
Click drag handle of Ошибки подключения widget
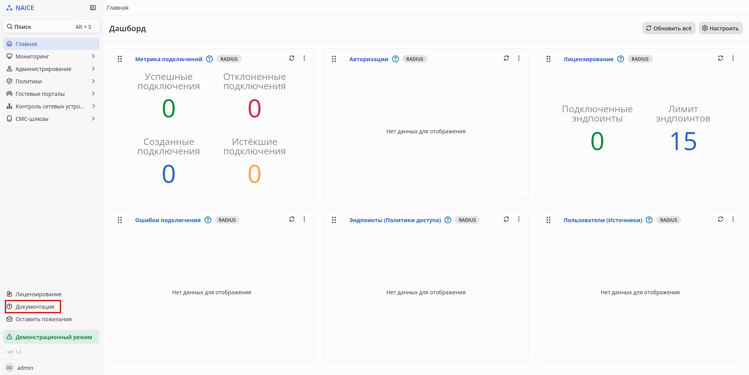point(120,220)
